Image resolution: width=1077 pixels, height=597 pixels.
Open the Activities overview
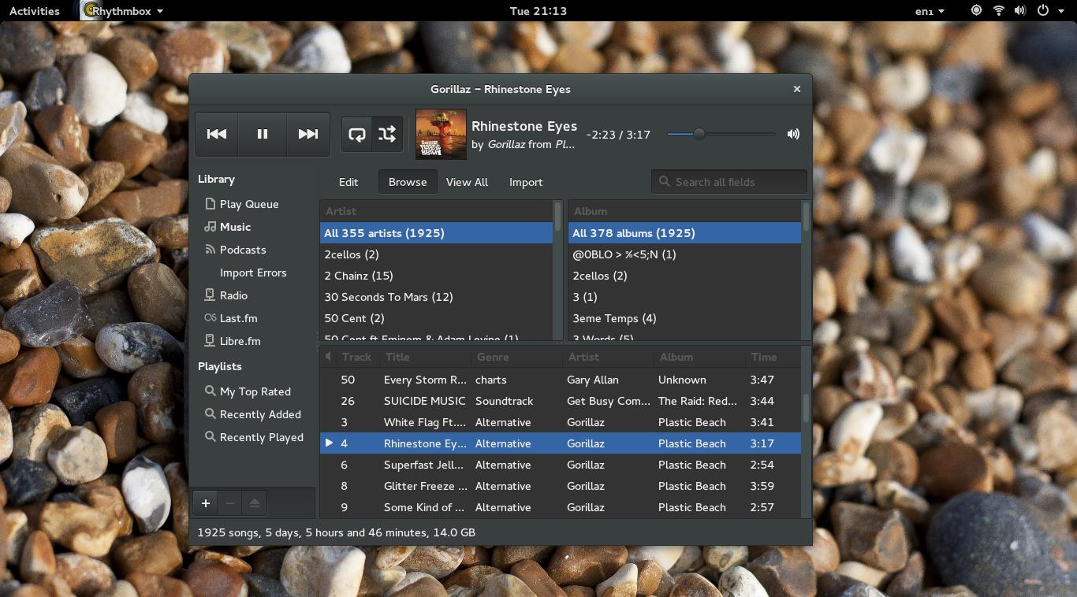point(34,11)
